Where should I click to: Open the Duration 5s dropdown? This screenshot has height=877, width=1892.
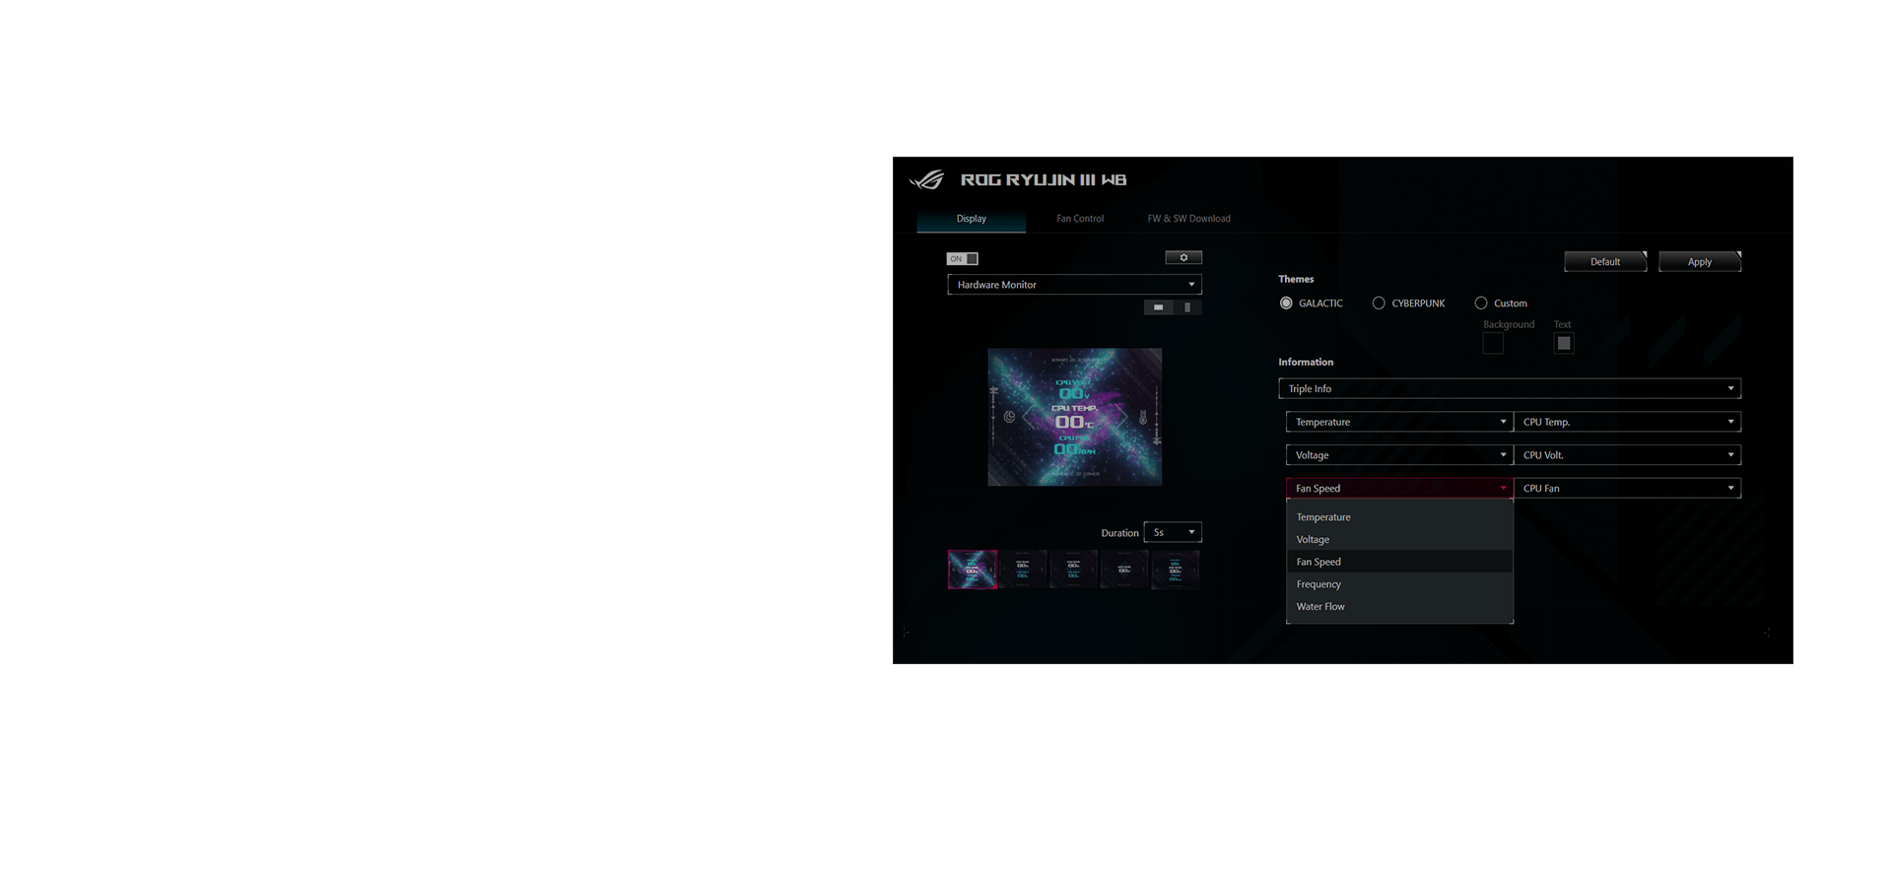[x=1173, y=532]
